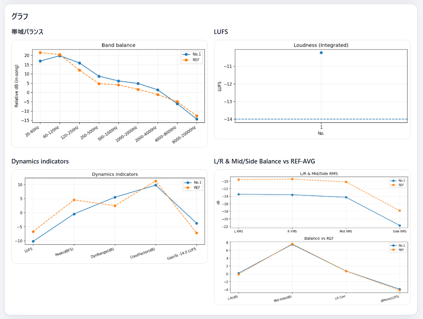
Task: Click the Band balance chart title
Action: pyautogui.click(x=118, y=45)
